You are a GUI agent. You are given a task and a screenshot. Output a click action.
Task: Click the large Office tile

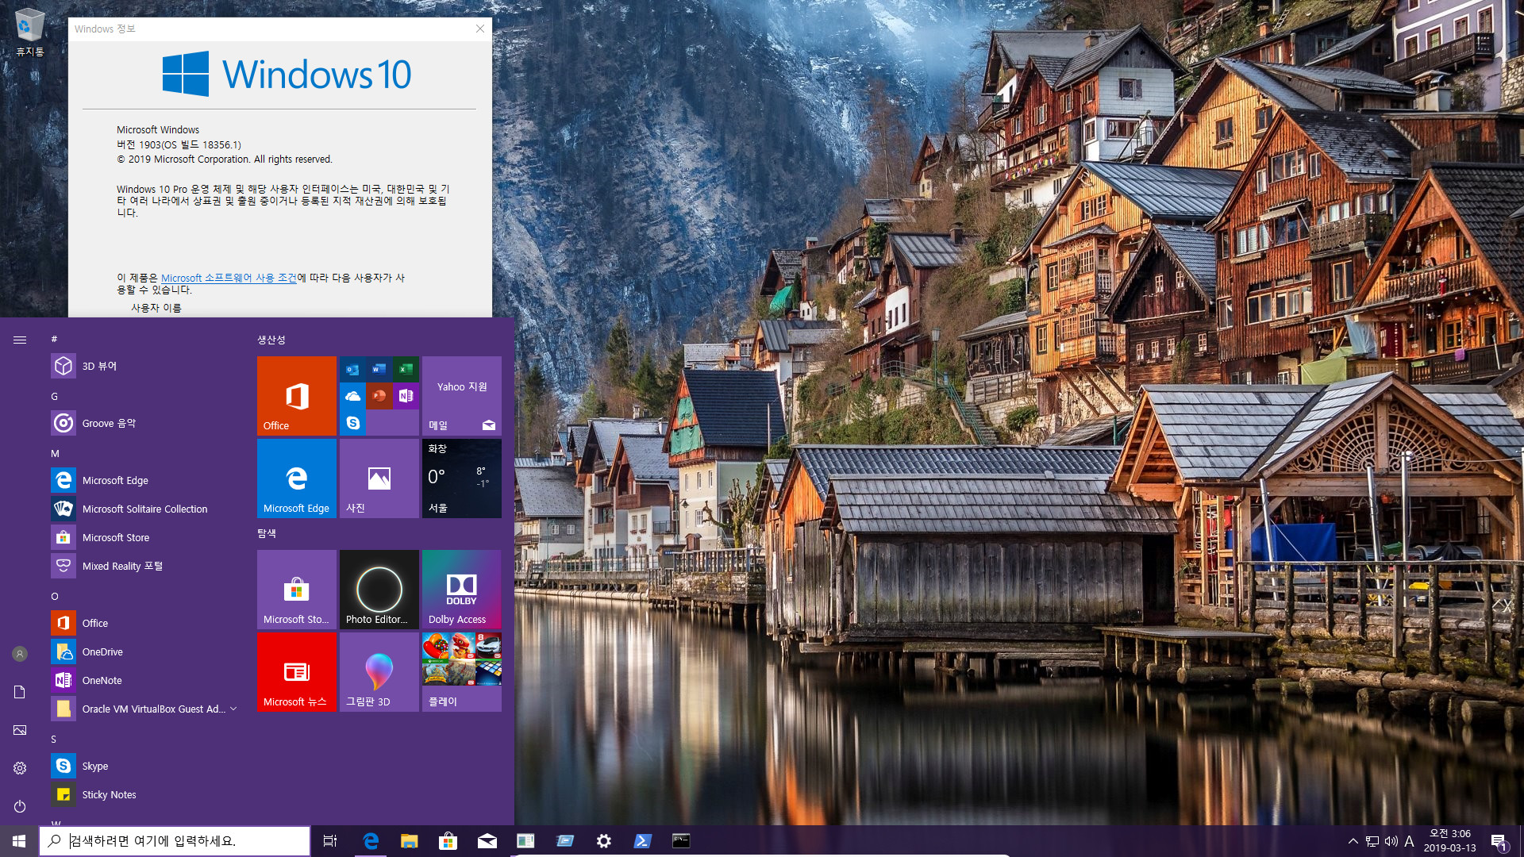click(297, 396)
